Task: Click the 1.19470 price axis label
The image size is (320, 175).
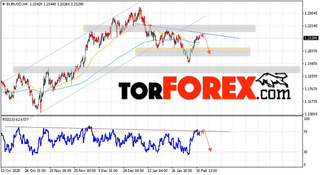Action: [311, 64]
